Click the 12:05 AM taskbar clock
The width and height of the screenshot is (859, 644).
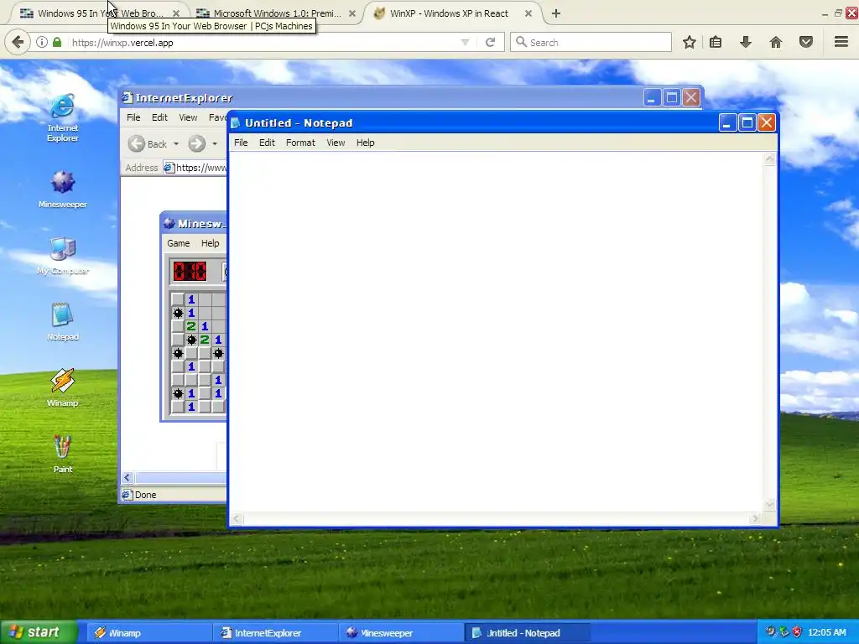pyautogui.click(x=826, y=632)
